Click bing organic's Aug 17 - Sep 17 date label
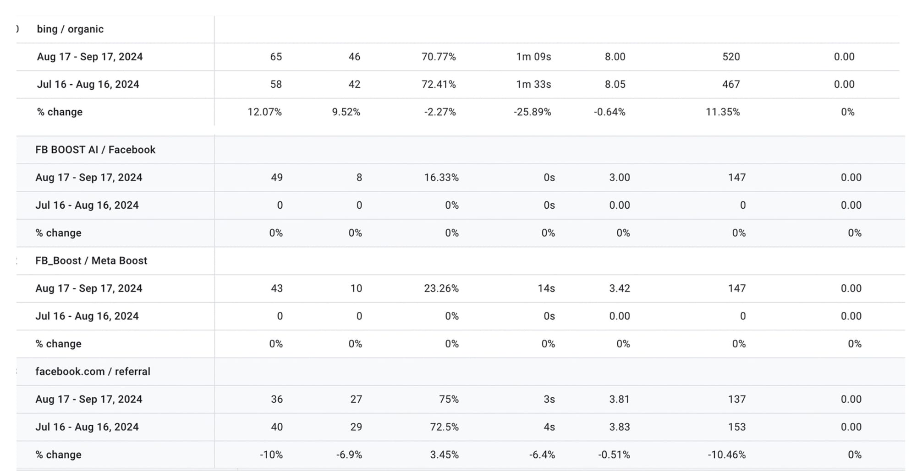Screen dimensions: 911x471 pyautogui.click(x=90, y=57)
